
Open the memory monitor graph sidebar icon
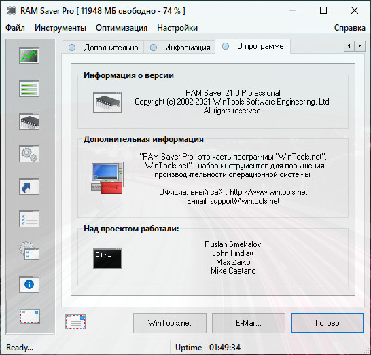29,56
